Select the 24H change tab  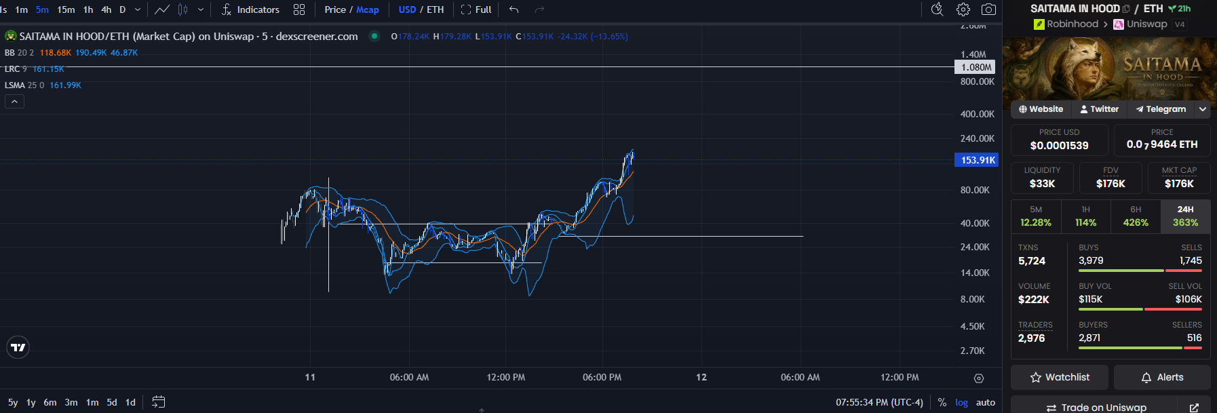1186,216
